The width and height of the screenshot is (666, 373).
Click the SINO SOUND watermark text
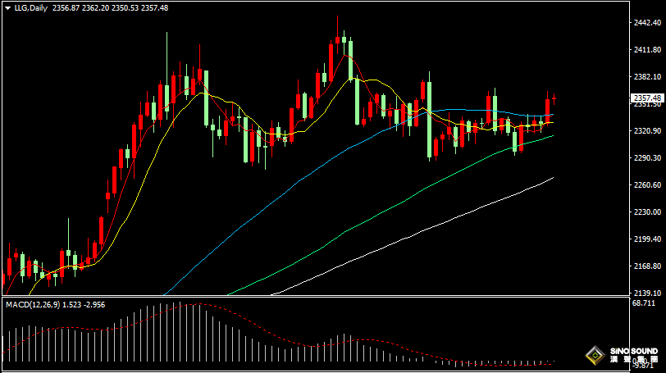tap(633, 353)
